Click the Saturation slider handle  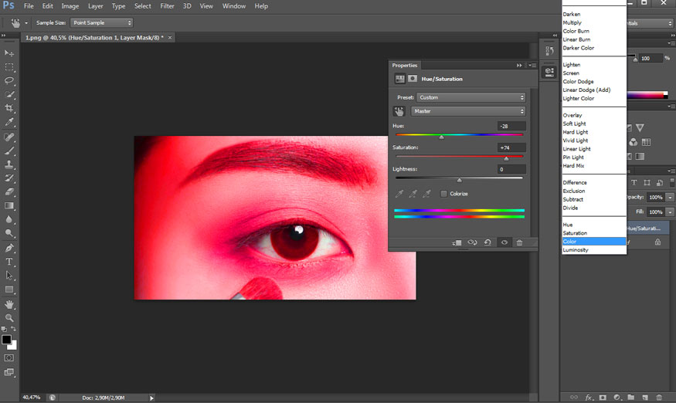click(507, 158)
